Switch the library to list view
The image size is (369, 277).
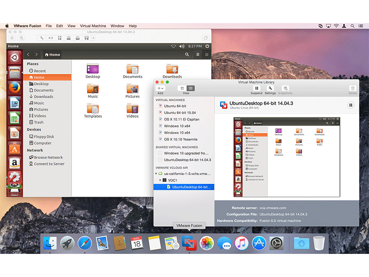click(x=190, y=88)
